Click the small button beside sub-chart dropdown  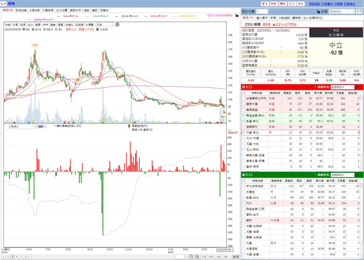point(40,126)
